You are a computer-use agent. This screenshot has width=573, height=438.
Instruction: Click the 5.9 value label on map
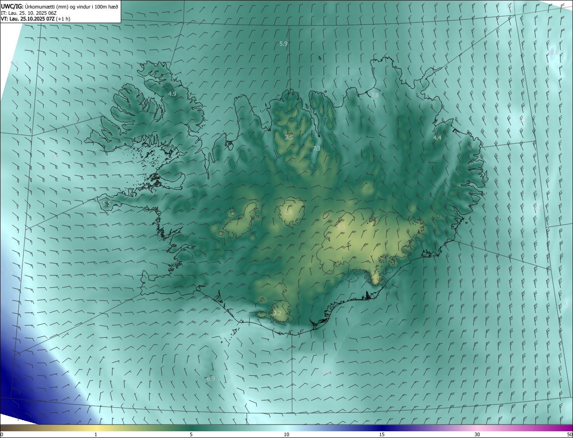(283, 43)
